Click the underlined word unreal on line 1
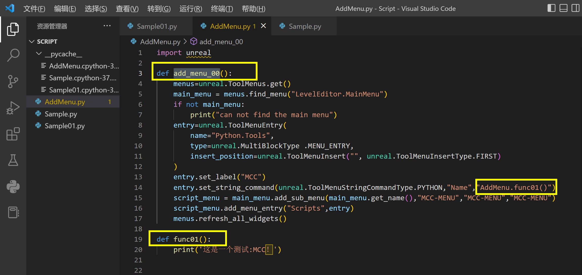582x275 pixels. [198, 53]
